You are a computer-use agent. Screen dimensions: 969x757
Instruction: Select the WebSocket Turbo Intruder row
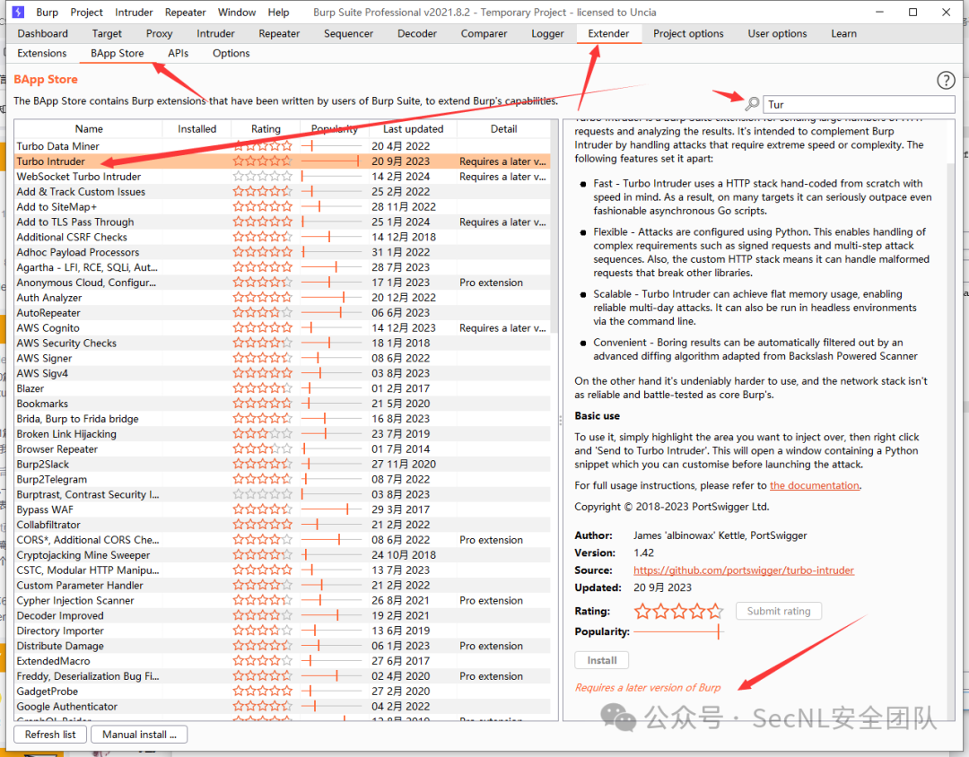click(283, 176)
